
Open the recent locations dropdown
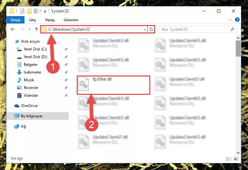[30, 29]
